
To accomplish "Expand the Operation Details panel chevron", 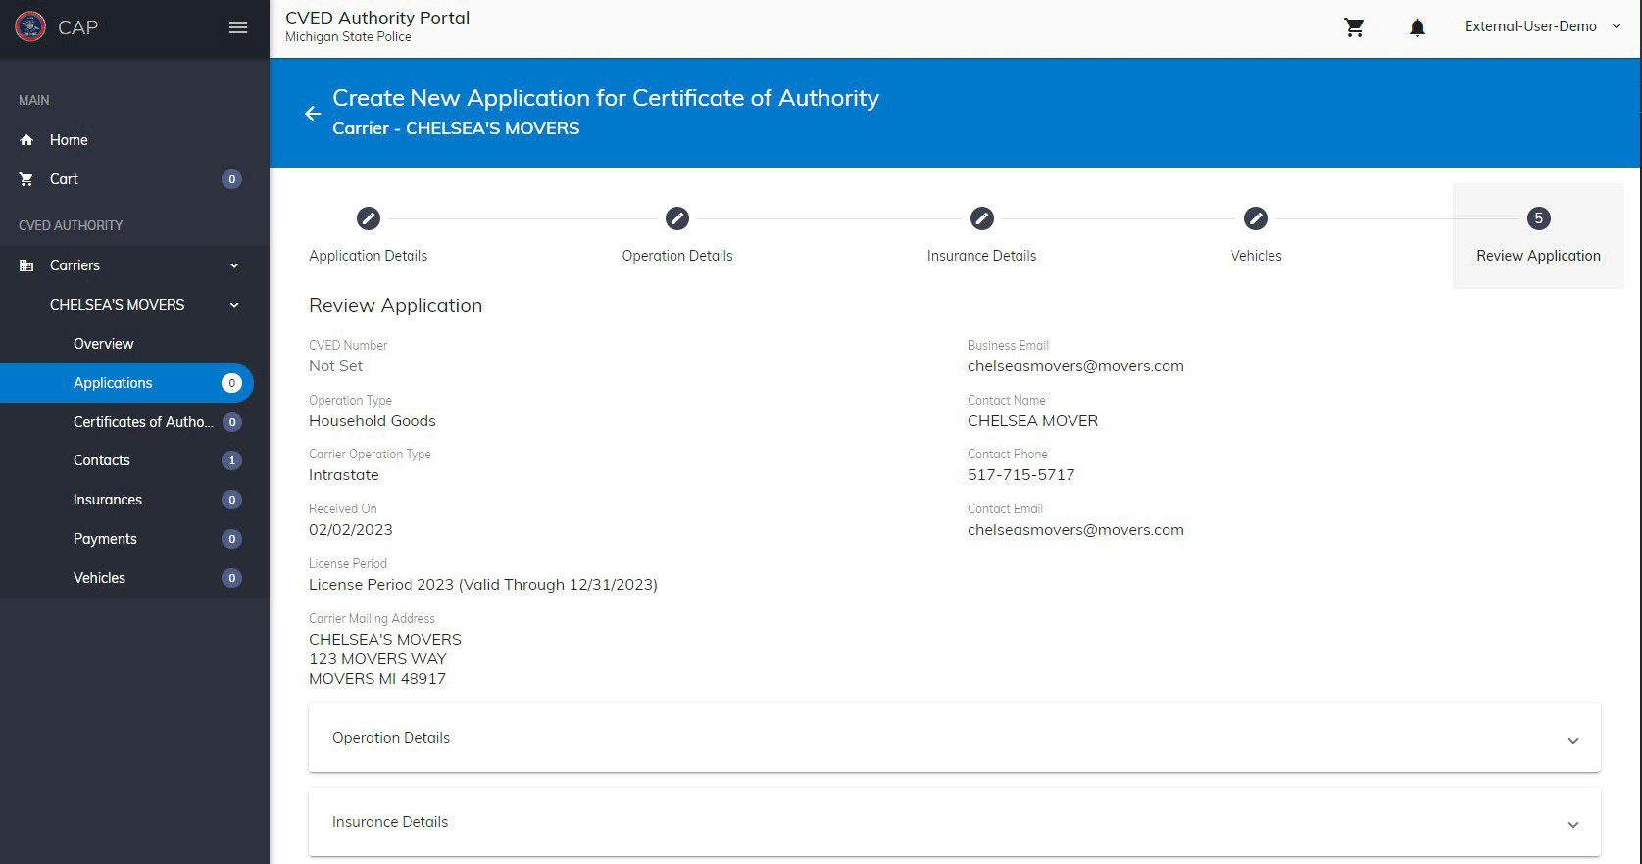I will 1573,740.
